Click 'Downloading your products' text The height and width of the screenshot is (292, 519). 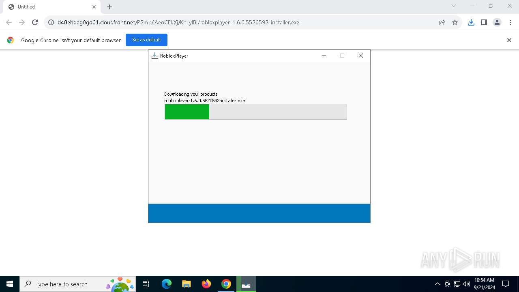[191, 94]
